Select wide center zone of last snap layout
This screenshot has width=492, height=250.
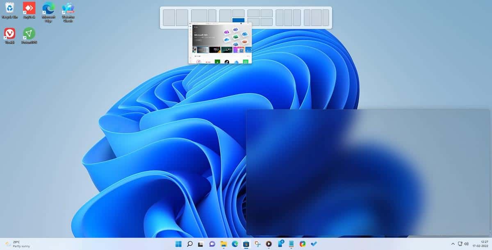click(x=316, y=18)
